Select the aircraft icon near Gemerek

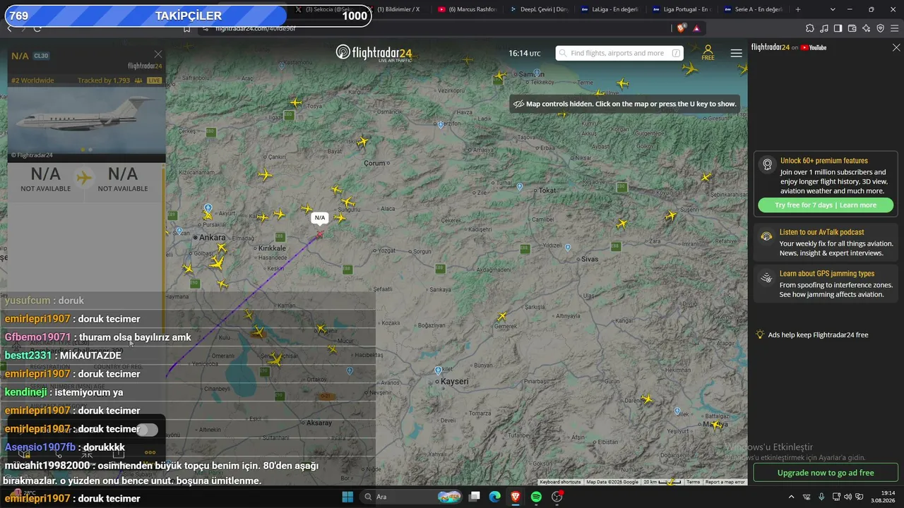coord(502,316)
